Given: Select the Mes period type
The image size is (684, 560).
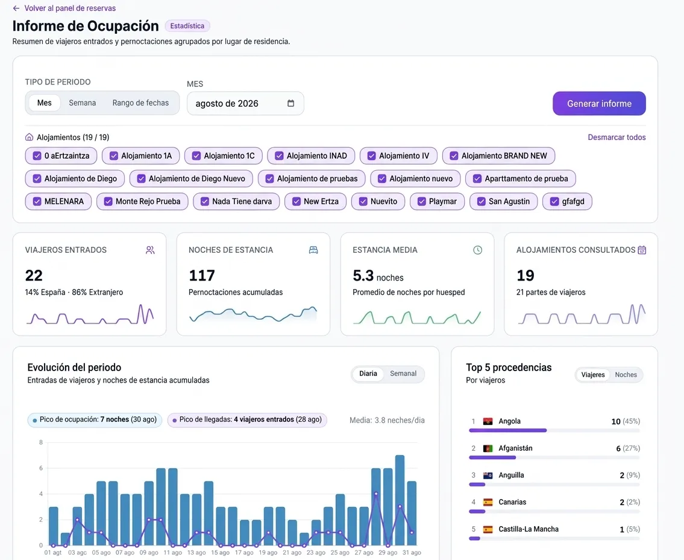Looking at the screenshot, I should click(45, 103).
